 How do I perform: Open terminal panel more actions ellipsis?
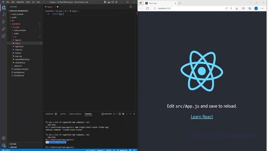[127, 114]
